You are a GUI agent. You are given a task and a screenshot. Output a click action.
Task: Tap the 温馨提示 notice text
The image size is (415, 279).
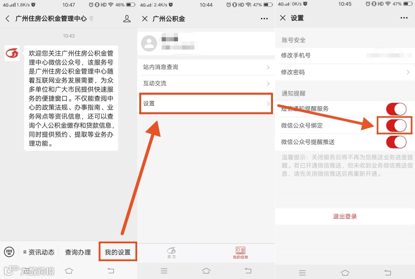point(347,165)
